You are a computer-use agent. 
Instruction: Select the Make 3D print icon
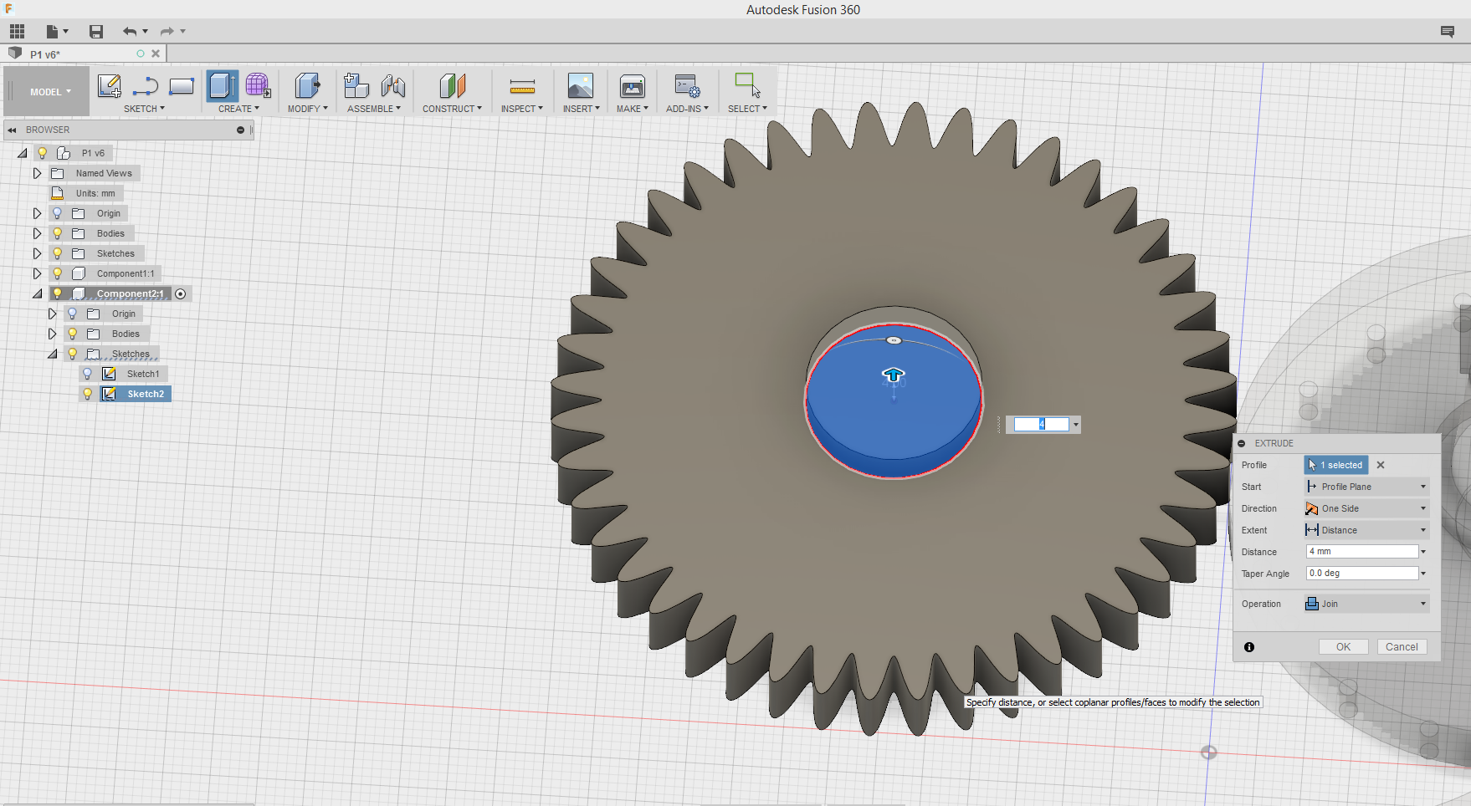(x=633, y=86)
